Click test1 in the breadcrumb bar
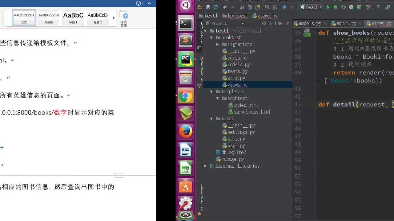Viewport: 394px width, 221px height. [208, 16]
